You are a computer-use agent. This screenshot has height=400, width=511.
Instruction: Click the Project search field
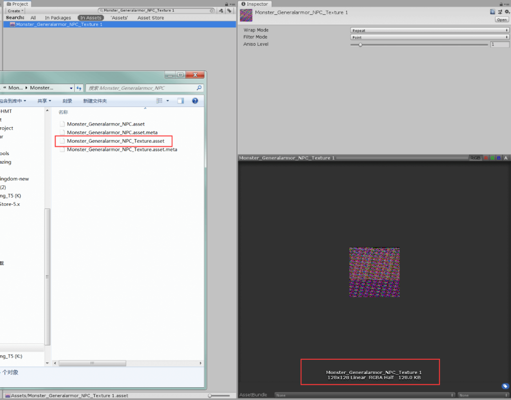[157, 10]
